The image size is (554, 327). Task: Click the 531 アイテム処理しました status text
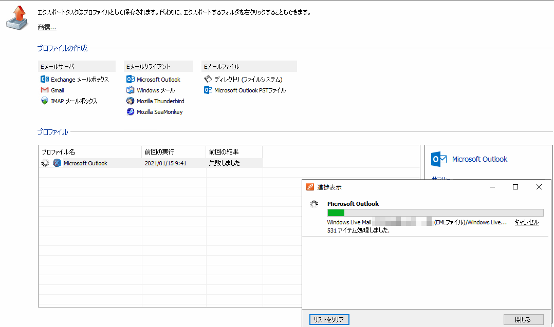point(358,230)
